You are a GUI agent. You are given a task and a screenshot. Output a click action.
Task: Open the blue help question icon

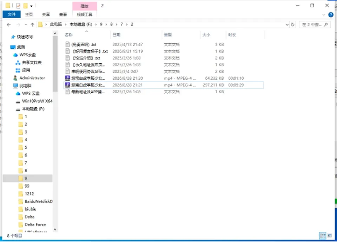pos(331,15)
